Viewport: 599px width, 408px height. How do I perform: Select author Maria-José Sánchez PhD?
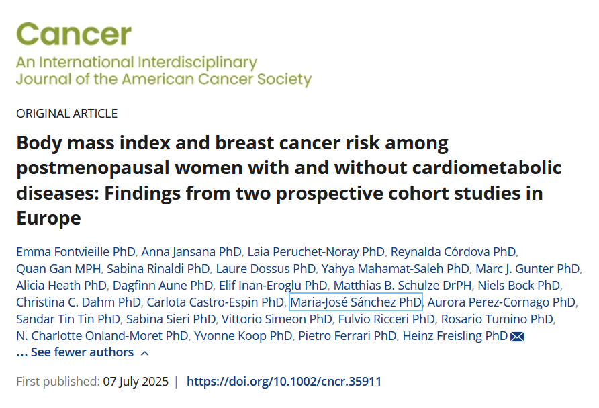click(x=355, y=302)
